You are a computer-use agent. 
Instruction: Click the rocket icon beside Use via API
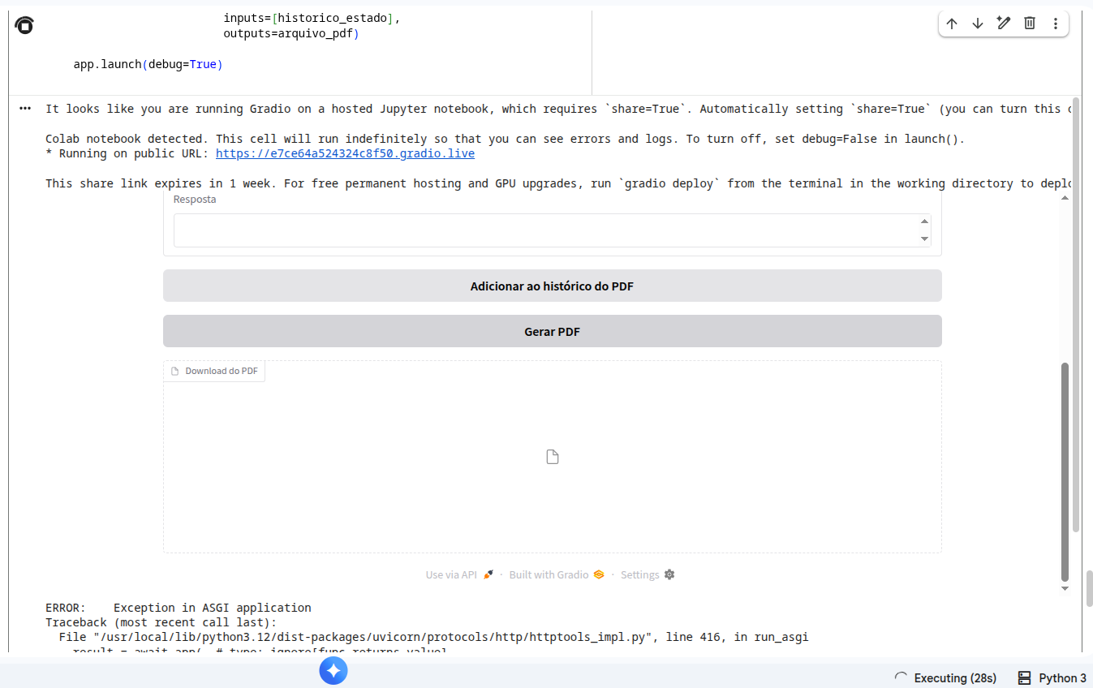point(488,574)
